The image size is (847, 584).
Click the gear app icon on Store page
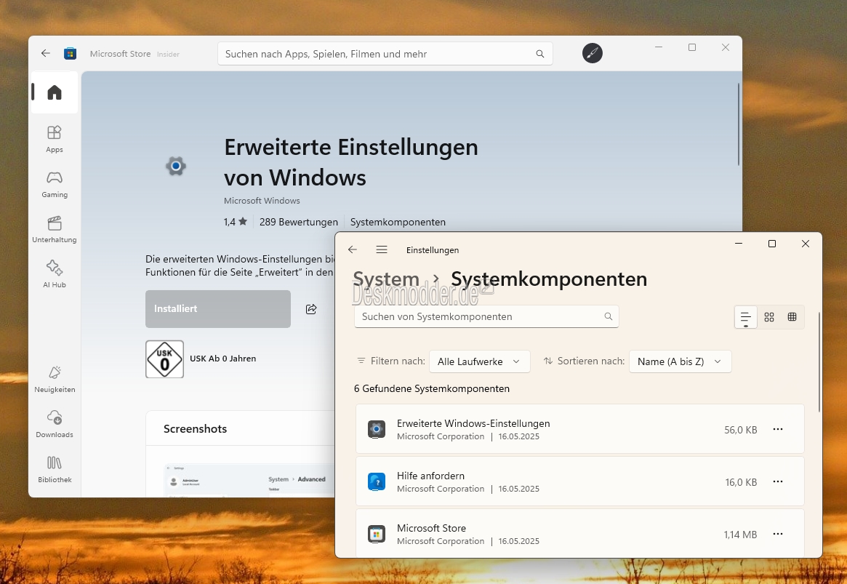point(175,166)
